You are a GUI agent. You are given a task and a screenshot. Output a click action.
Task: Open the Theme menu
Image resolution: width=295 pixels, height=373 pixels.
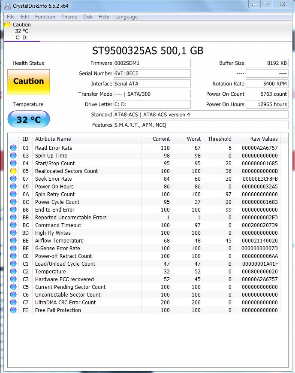69,17
